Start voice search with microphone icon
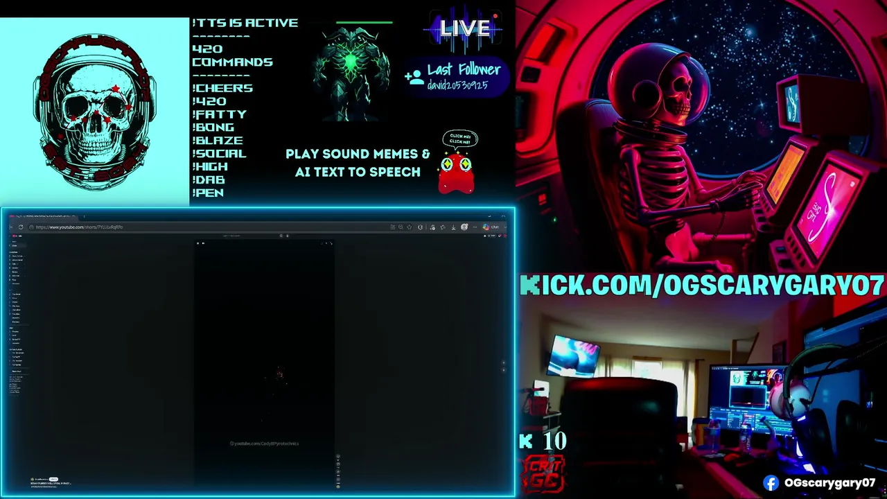887x499 pixels. pyautogui.click(x=288, y=236)
